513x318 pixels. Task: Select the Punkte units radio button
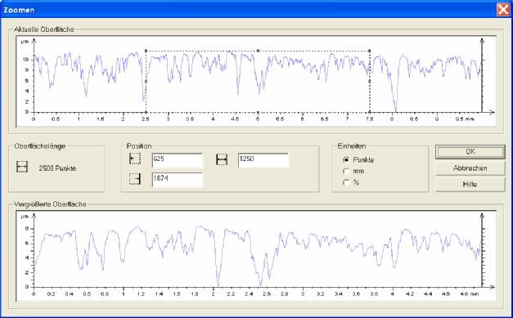346,159
